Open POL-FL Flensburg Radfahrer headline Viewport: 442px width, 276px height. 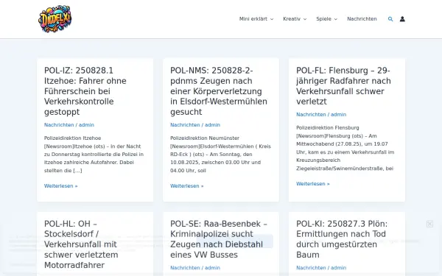343,86
